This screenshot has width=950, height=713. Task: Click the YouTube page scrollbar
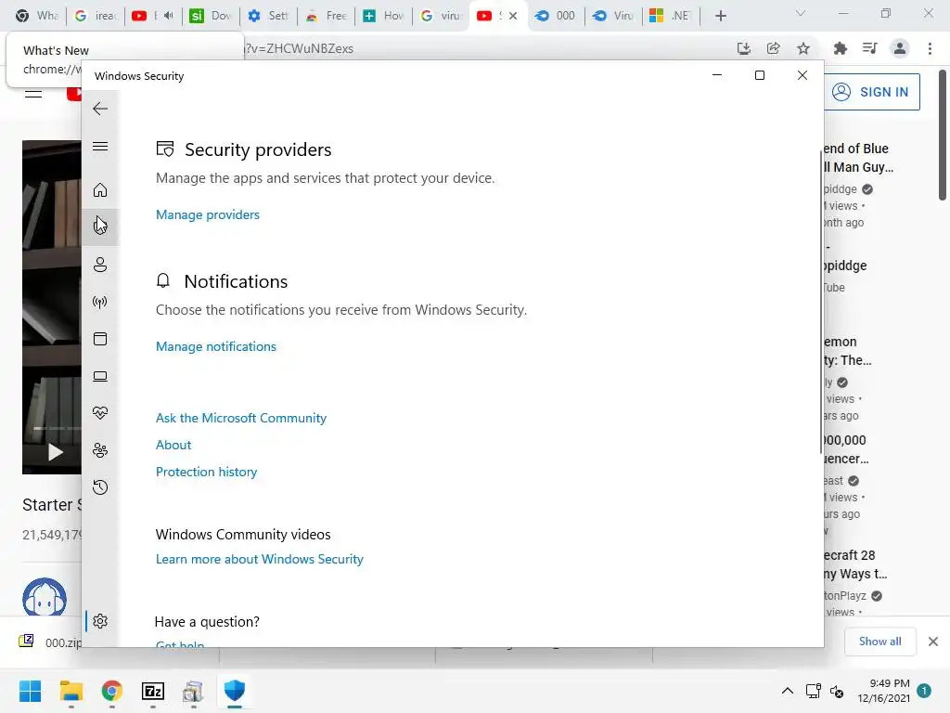pyautogui.click(x=943, y=136)
